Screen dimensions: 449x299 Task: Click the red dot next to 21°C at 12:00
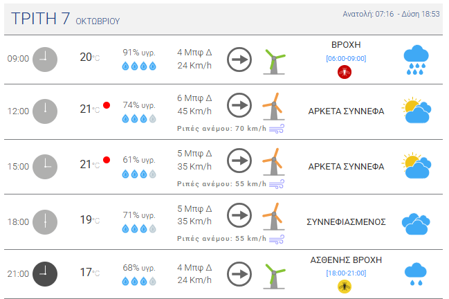click(x=107, y=105)
